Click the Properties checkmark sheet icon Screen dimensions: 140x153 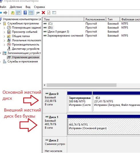click(x=49, y=13)
